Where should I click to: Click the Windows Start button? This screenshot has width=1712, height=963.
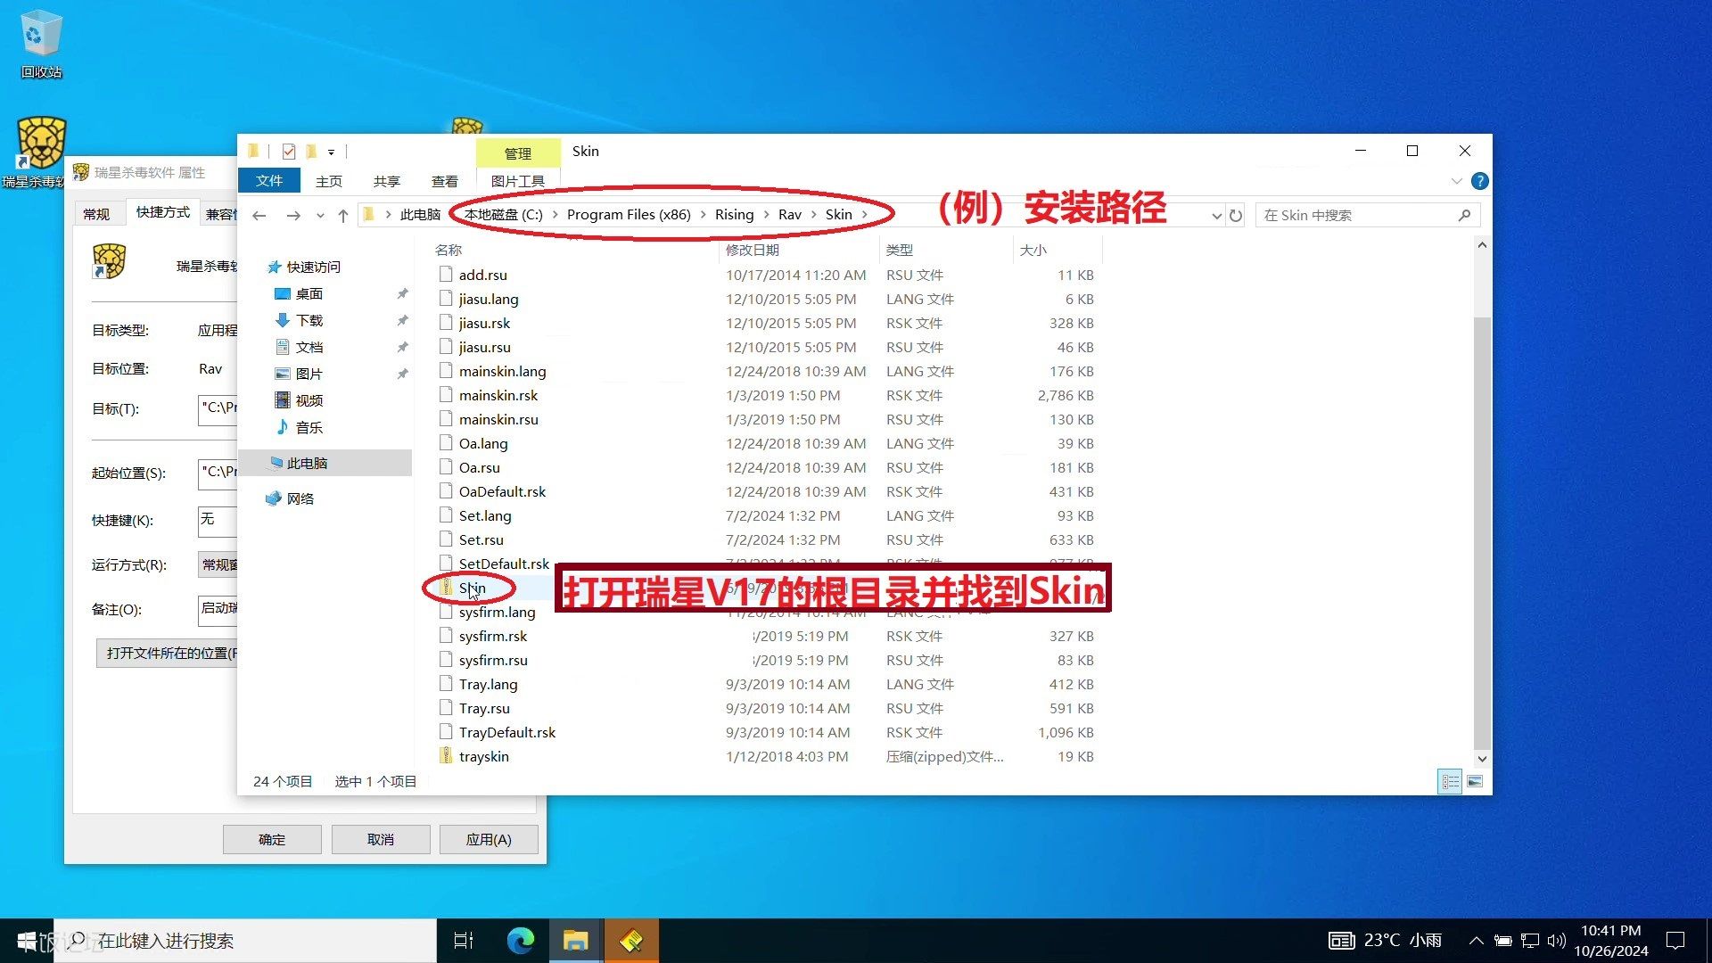pos(27,941)
